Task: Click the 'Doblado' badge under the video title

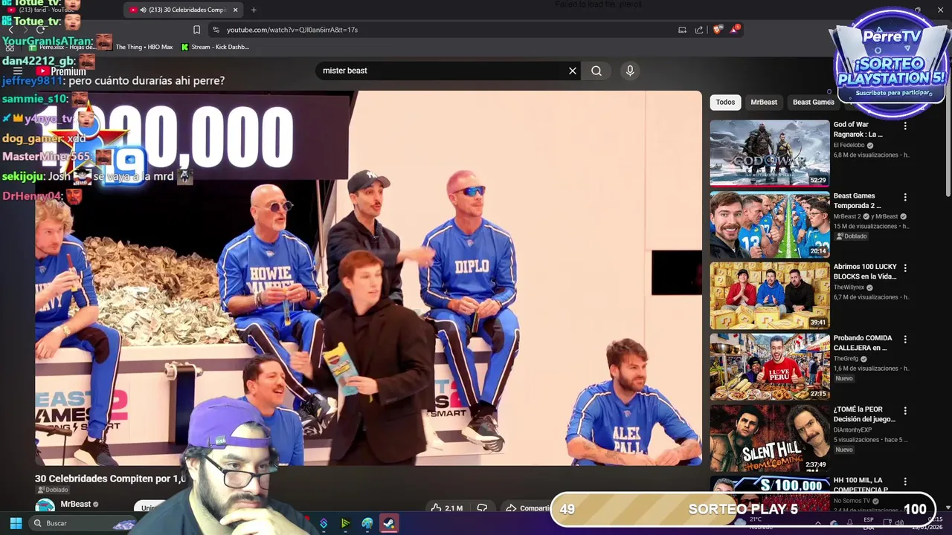Action: click(53, 490)
